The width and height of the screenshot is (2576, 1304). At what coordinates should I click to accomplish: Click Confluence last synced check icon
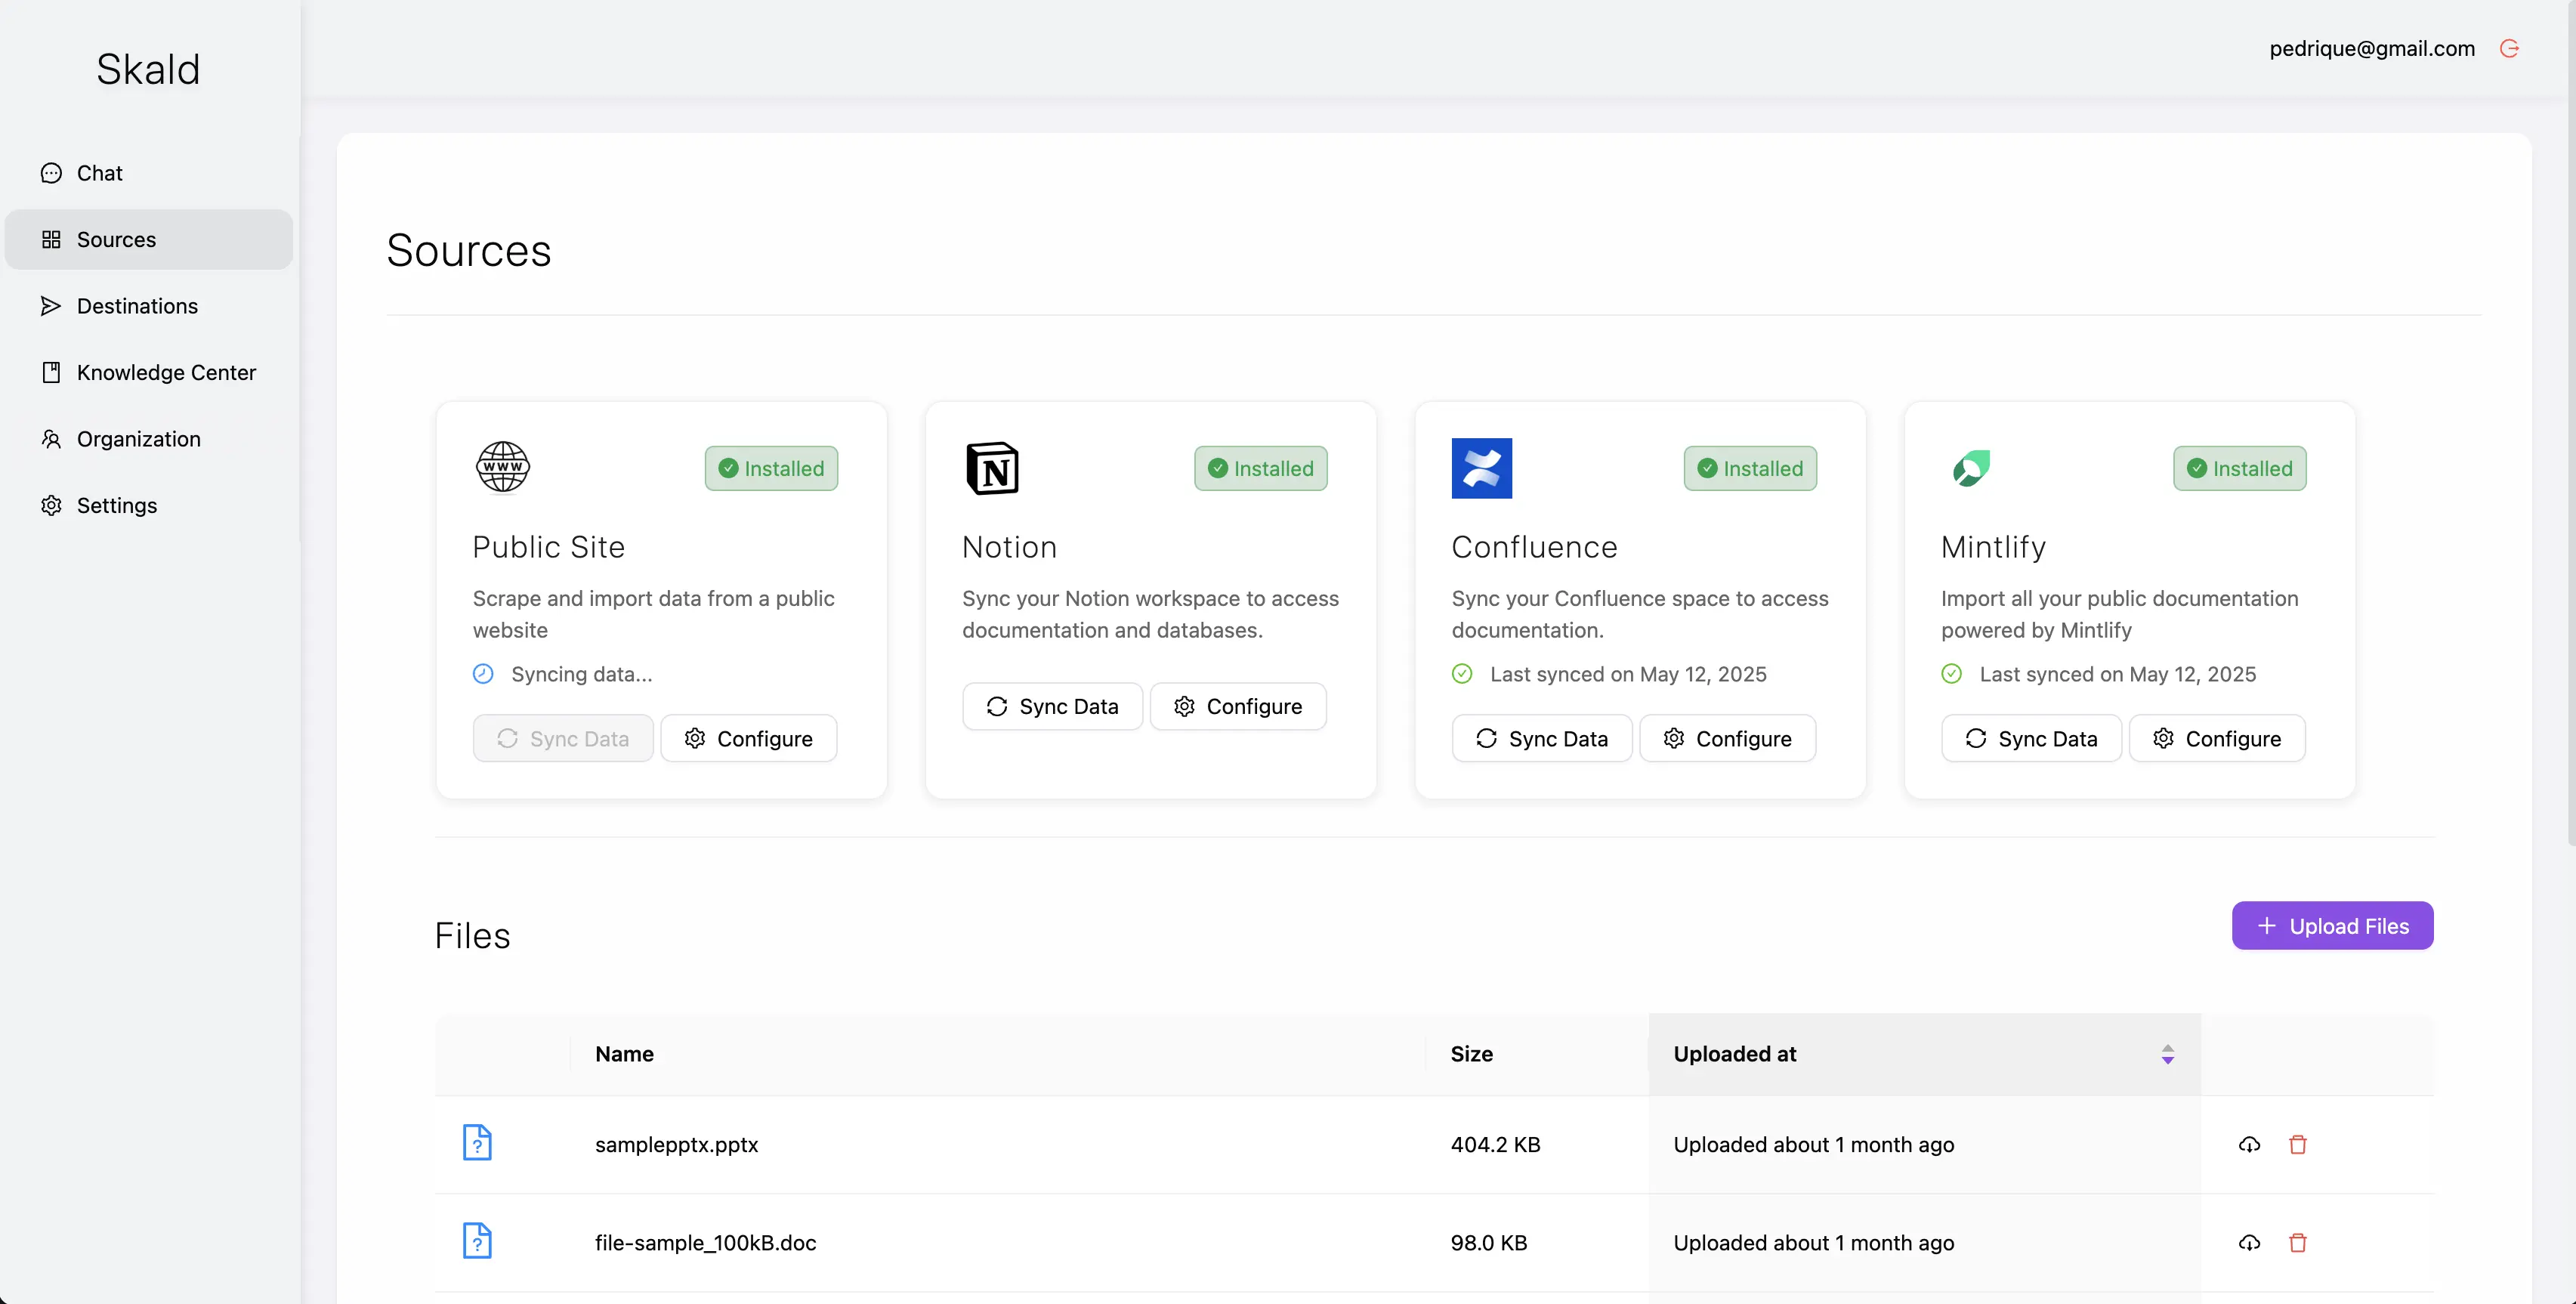tap(1462, 674)
